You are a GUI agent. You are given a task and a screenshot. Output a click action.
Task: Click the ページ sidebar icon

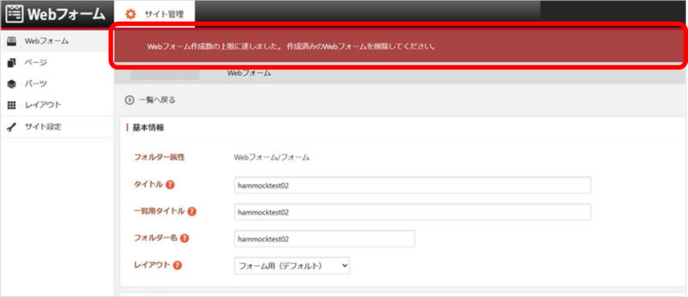pos(11,63)
